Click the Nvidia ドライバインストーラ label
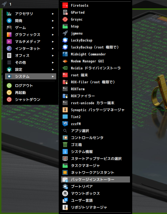167x214 pixels. point(96,68)
